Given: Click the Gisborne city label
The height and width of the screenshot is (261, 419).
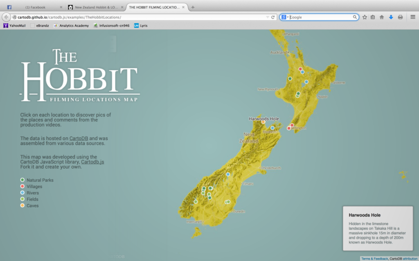Looking at the screenshot, I should click(x=339, y=82).
